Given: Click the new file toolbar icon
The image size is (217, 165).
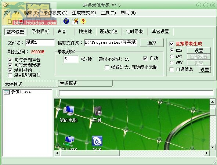Looking at the screenshot, I should click(x=10, y=21).
